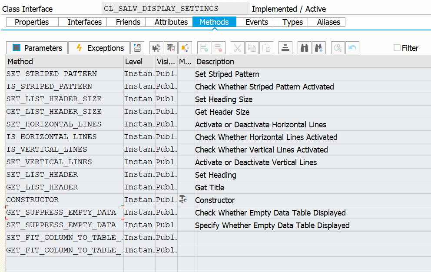Click the delete row icon

(x=219, y=48)
